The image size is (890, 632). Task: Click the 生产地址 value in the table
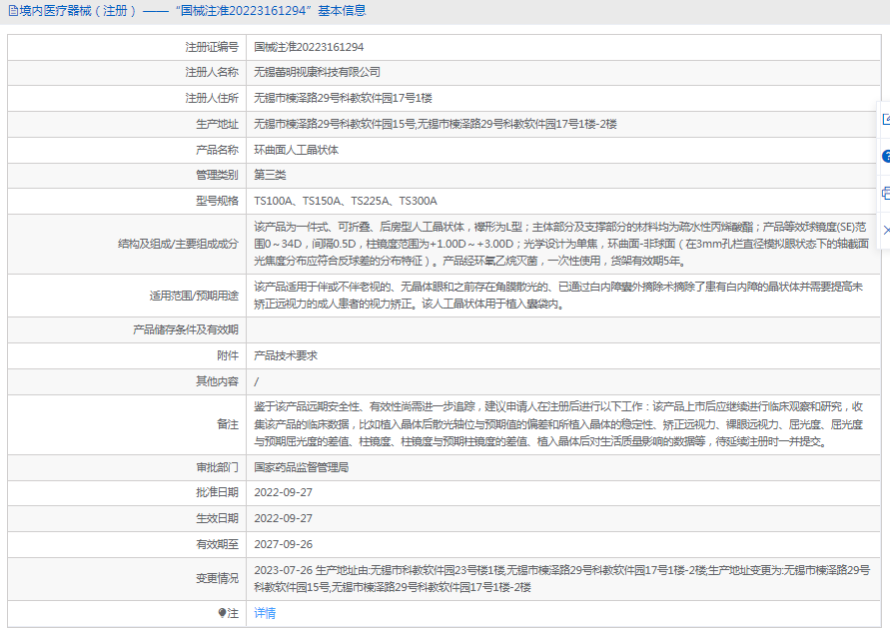click(x=436, y=124)
